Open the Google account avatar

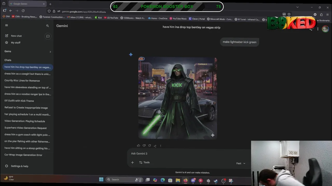pyautogui.click(x=325, y=29)
